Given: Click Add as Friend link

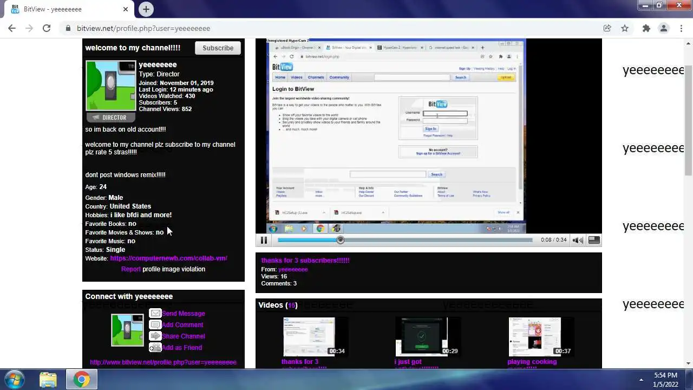Looking at the screenshot, I should (x=182, y=348).
